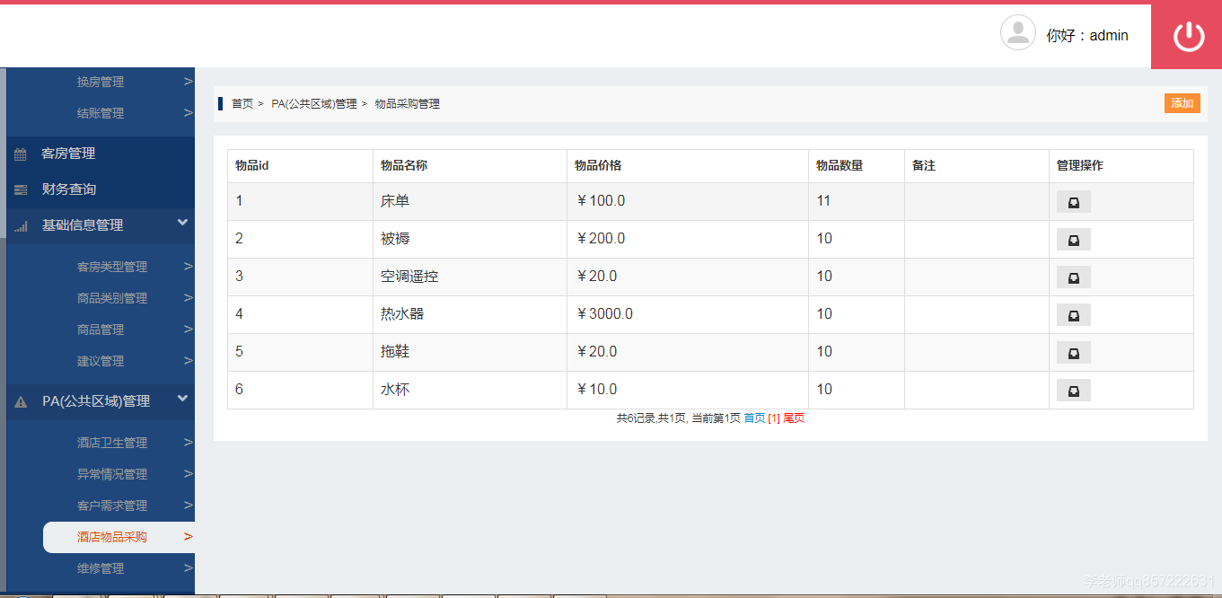This screenshot has width=1222, height=598.
Task: Click the 基础信息管理 bar-chart icon
Action: click(20, 225)
